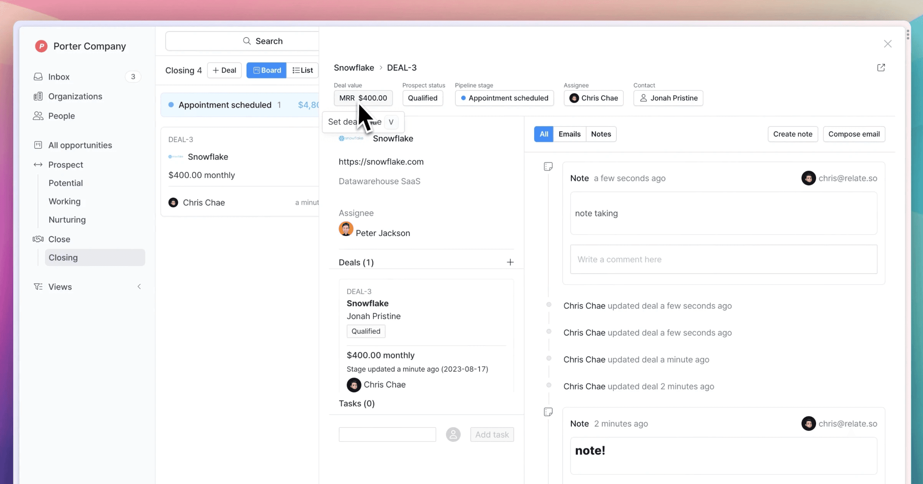Click the Porter Company logo
The width and height of the screenshot is (923, 484).
pos(41,46)
